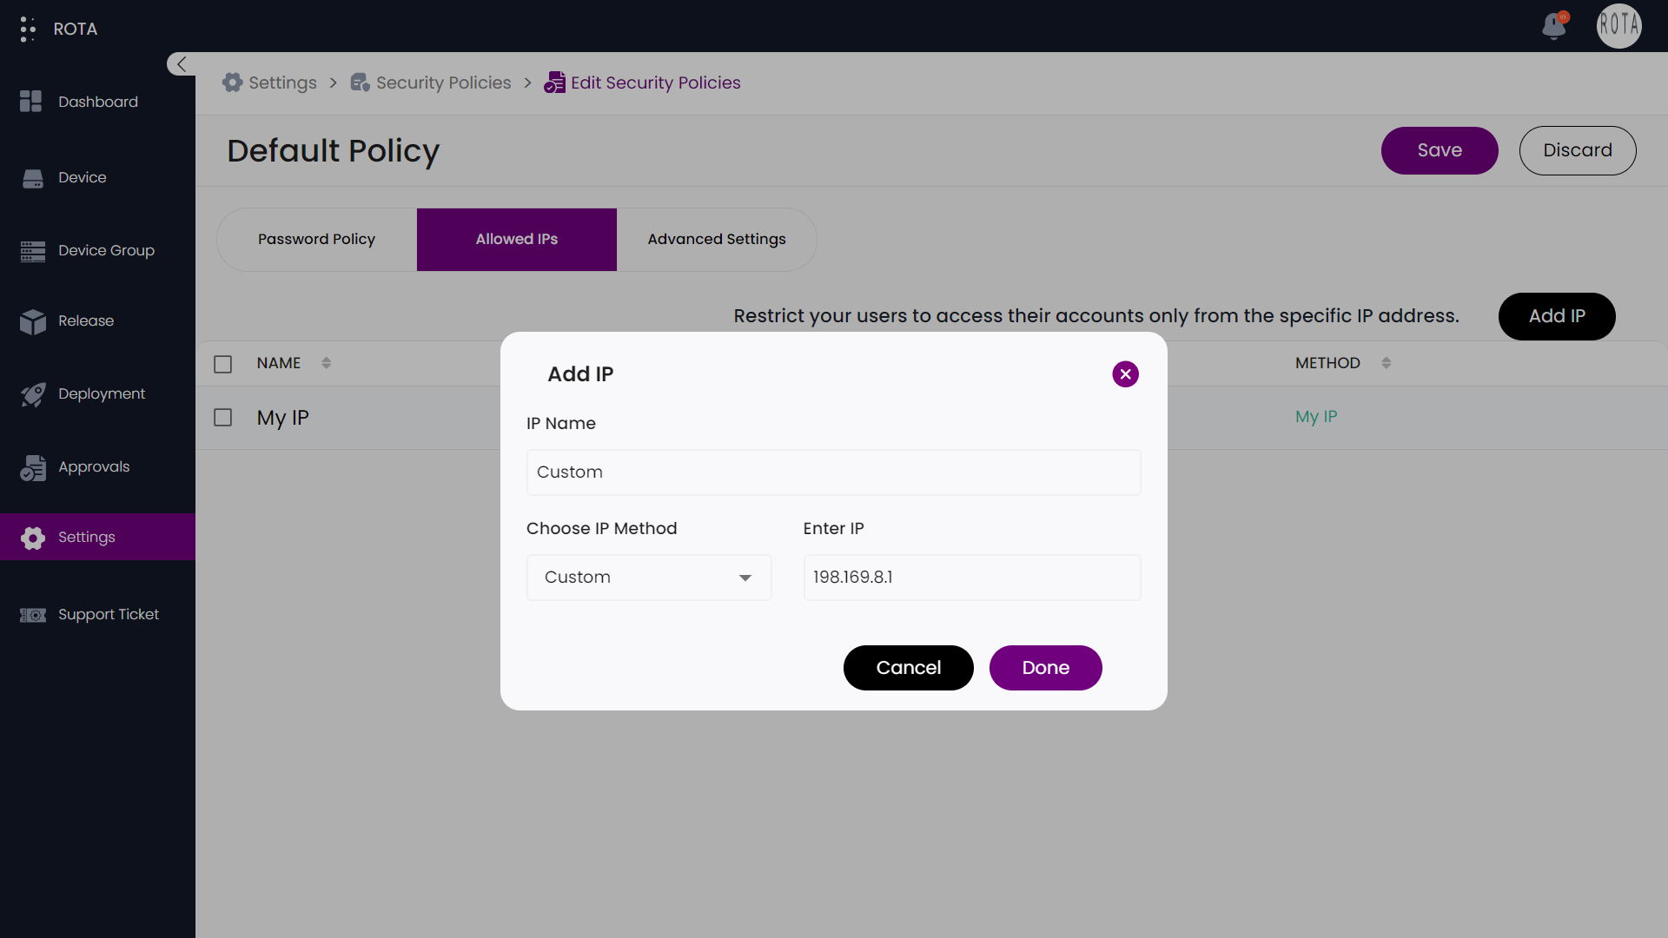Check the My IP row checkbox

click(223, 418)
